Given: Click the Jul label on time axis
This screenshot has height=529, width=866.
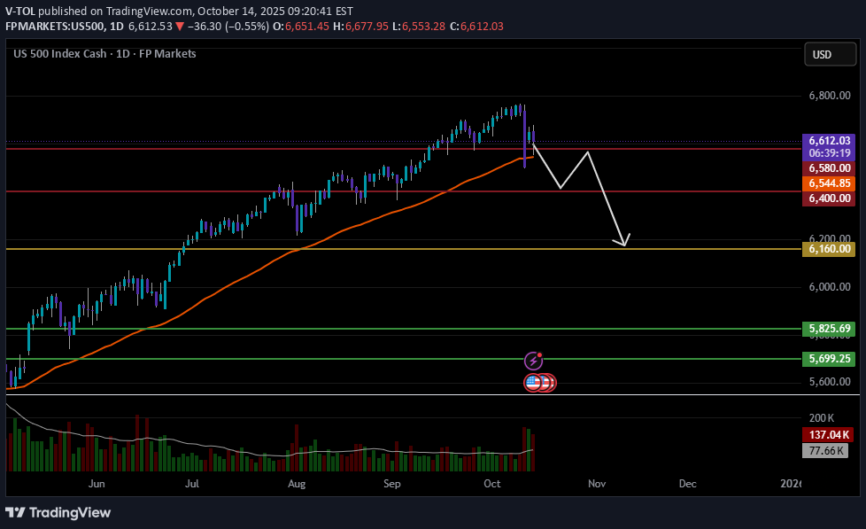Looking at the screenshot, I should [192, 484].
